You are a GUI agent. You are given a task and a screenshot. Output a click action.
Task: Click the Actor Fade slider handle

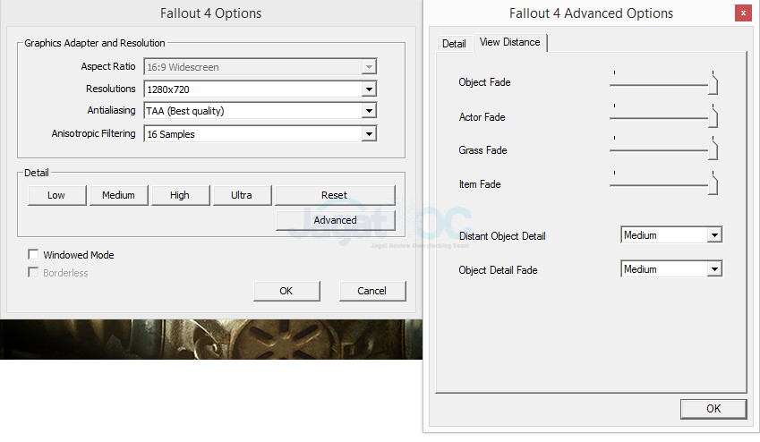coord(713,119)
